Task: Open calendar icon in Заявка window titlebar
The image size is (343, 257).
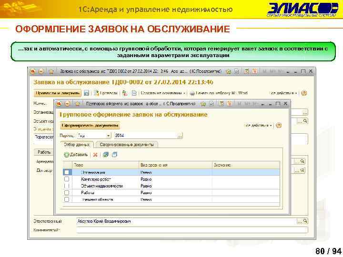Action: click(254, 71)
